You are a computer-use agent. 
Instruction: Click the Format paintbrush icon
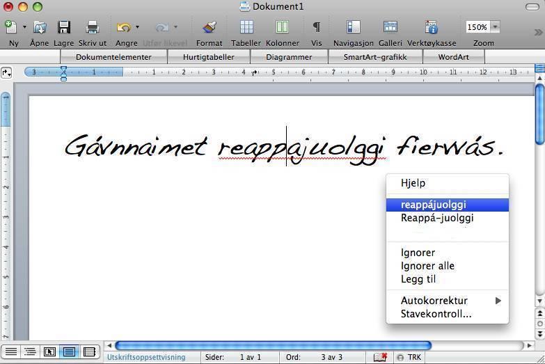point(210,27)
